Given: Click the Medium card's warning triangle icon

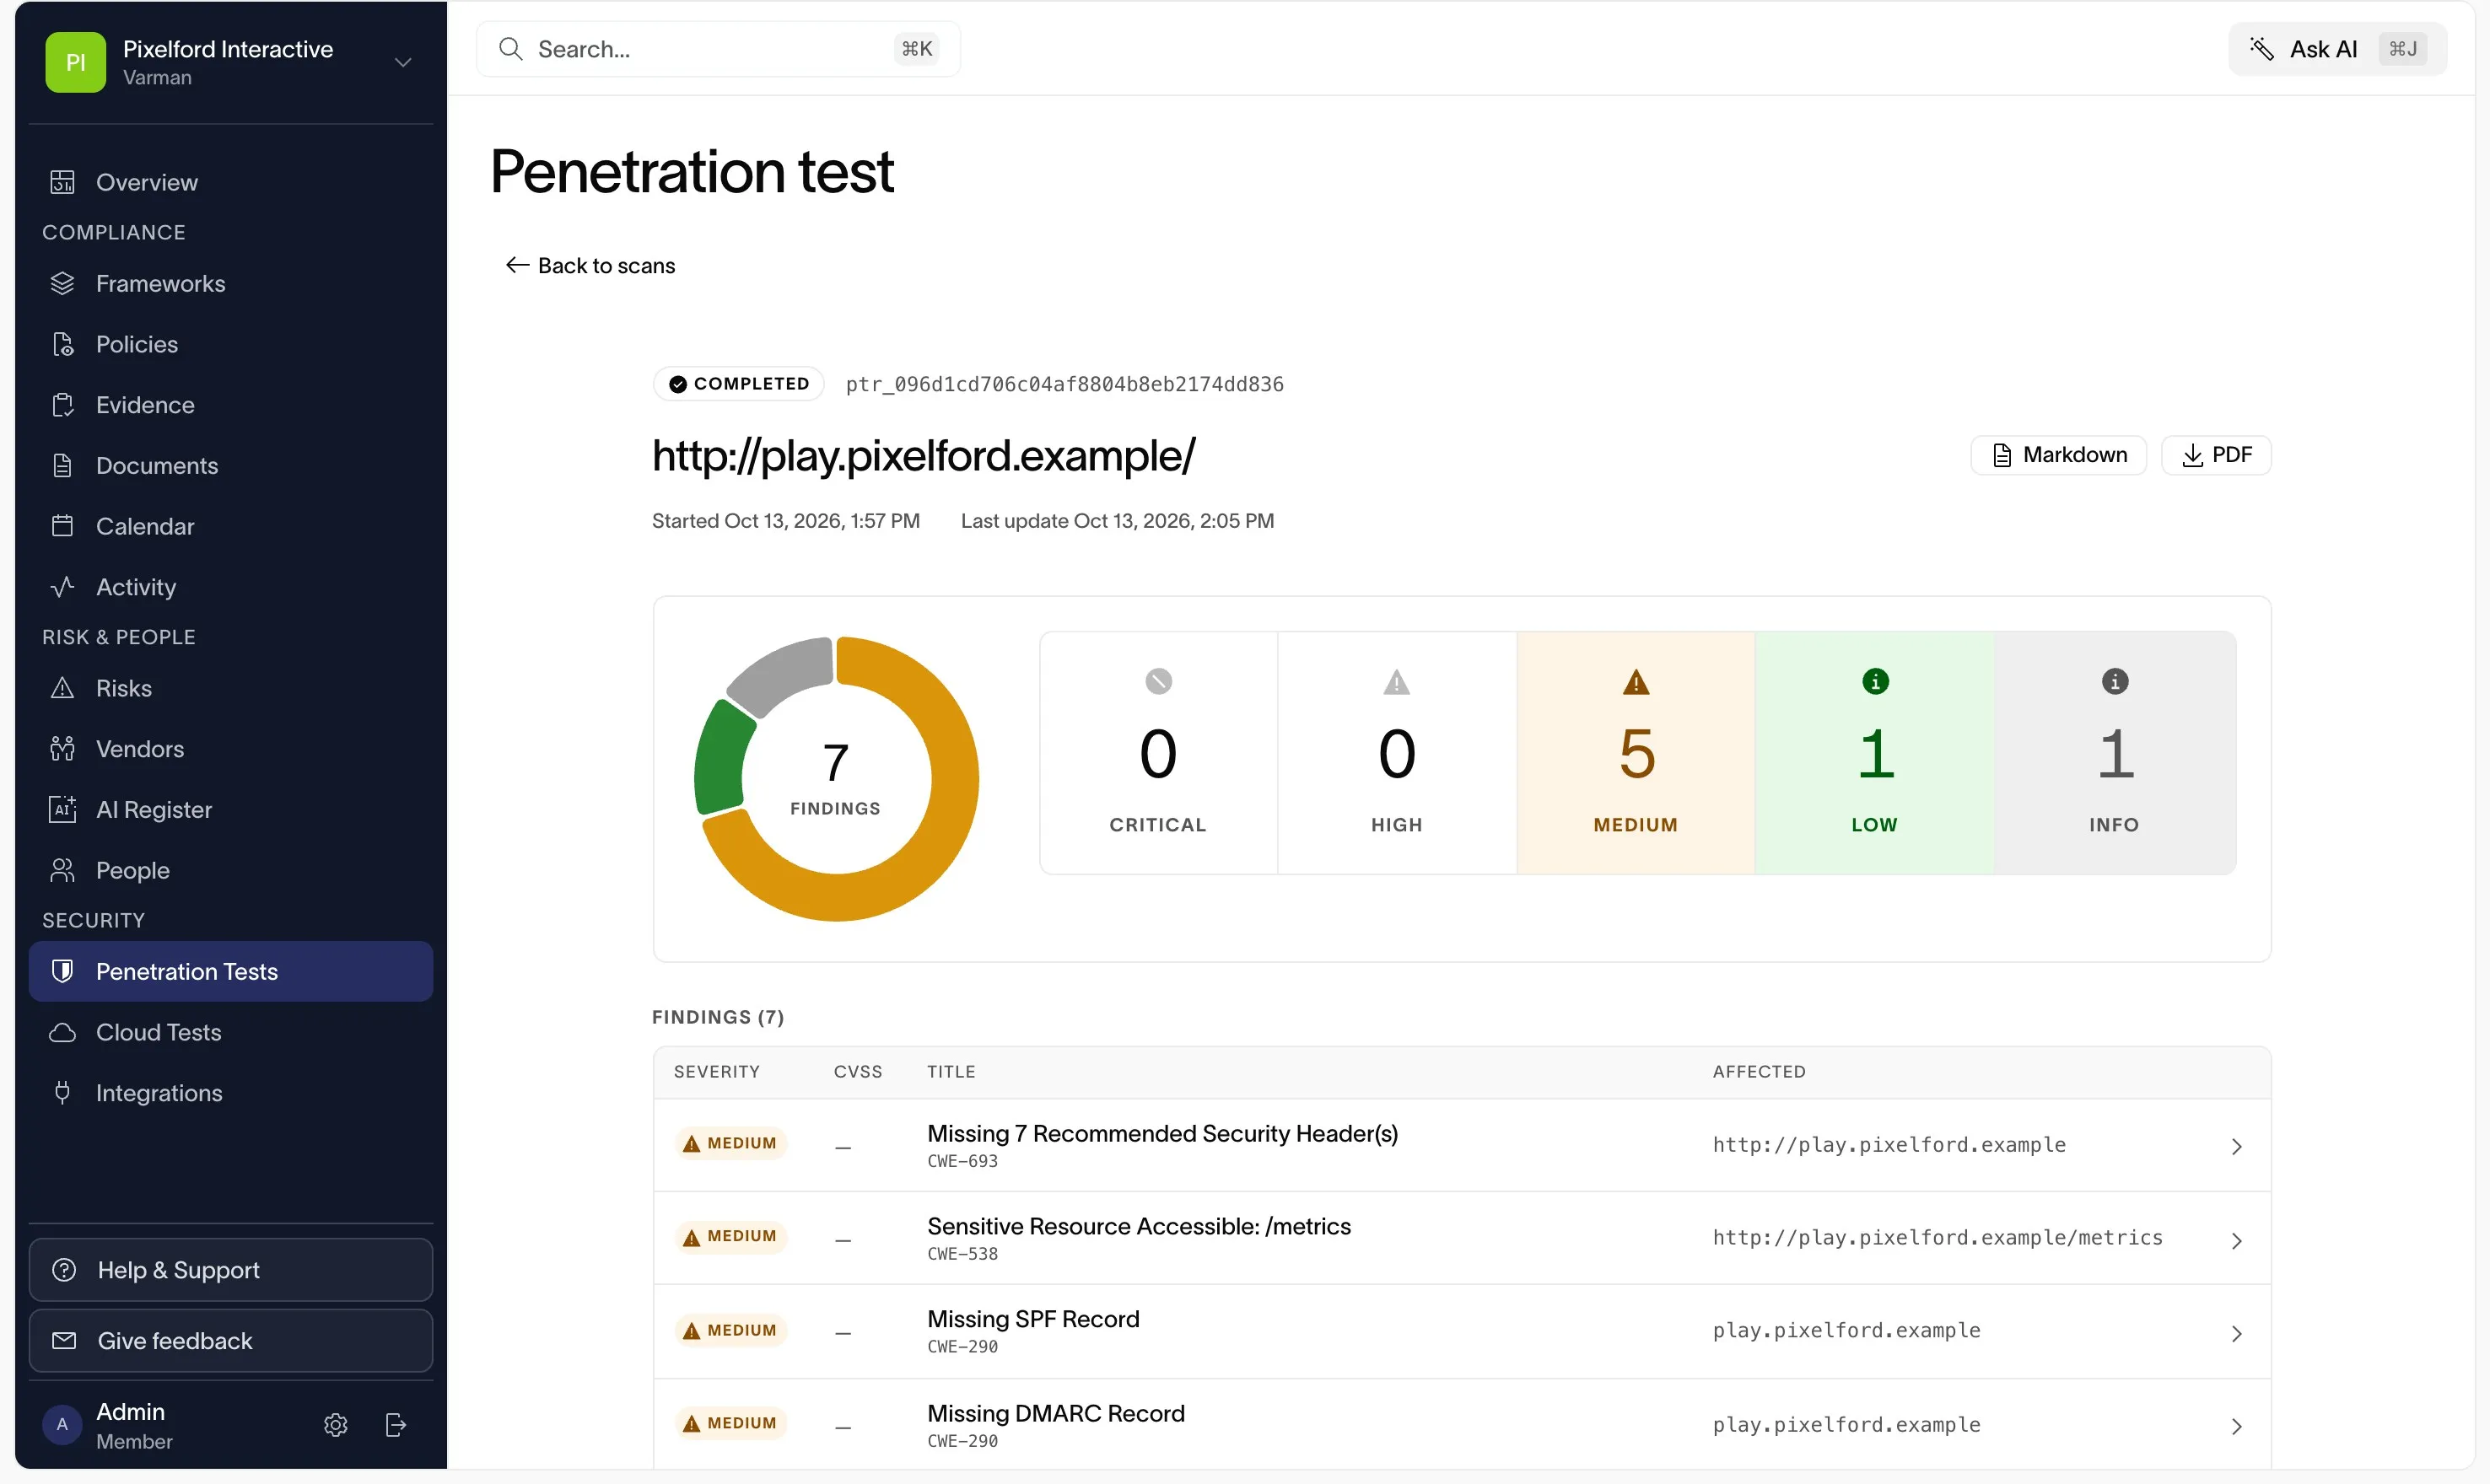Looking at the screenshot, I should click(x=1636, y=682).
